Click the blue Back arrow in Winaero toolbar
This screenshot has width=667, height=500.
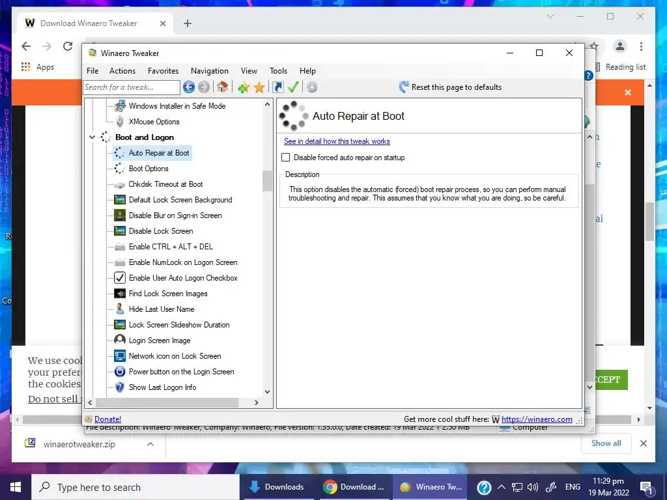(x=188, y=87)
